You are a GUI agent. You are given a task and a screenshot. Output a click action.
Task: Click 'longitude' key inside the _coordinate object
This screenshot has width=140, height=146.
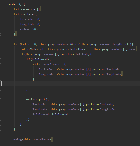pos(46,75)
